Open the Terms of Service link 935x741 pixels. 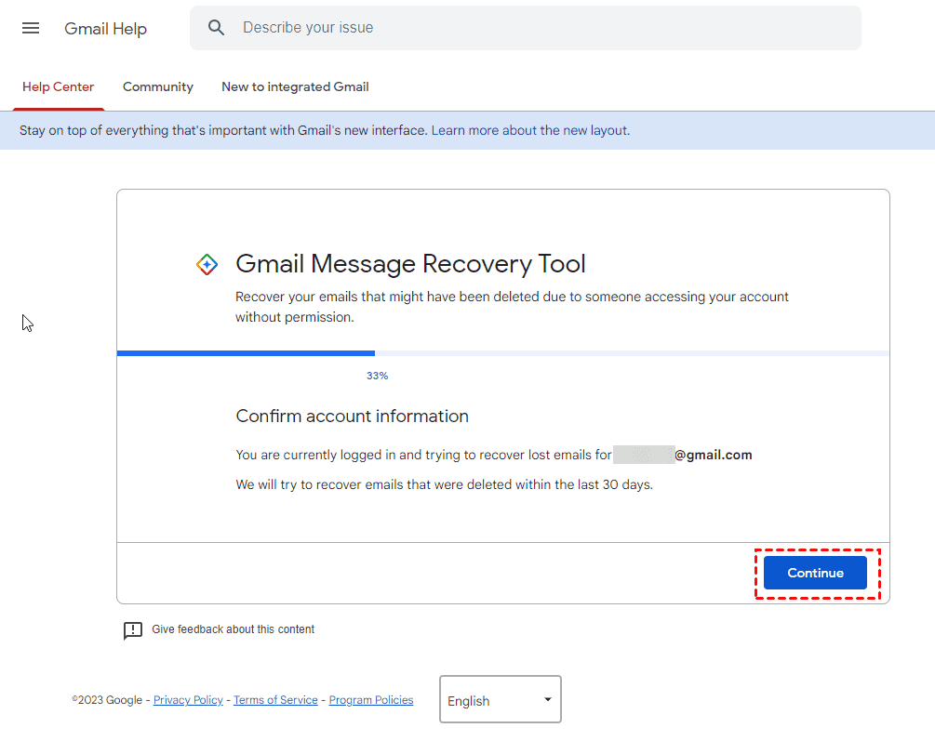(275, 700)
